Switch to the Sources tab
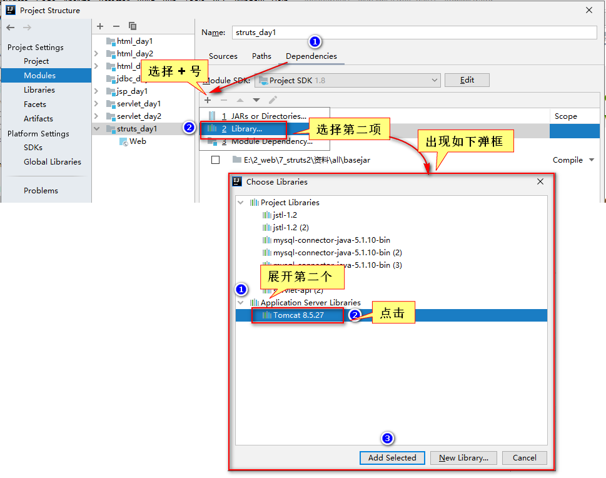This screenshot has width=606, height=478. click(x=223, y=56)
